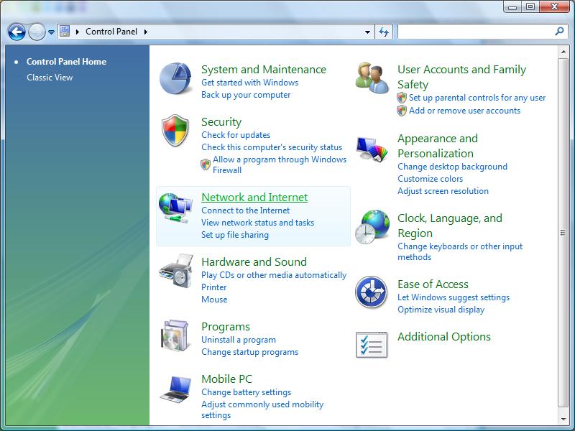Open the Security category heading

pos(221,121)
